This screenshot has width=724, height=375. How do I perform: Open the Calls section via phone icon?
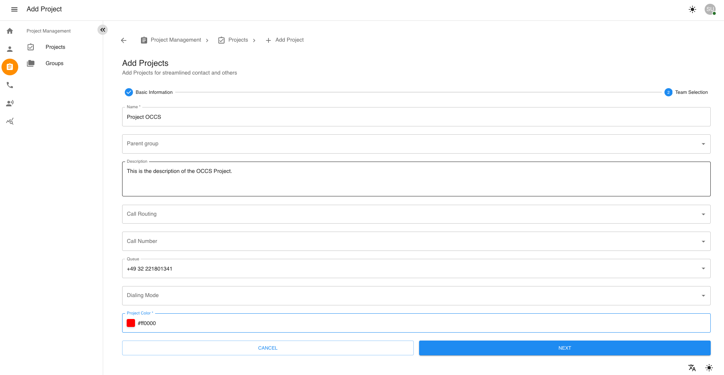(x=9, y=85)
